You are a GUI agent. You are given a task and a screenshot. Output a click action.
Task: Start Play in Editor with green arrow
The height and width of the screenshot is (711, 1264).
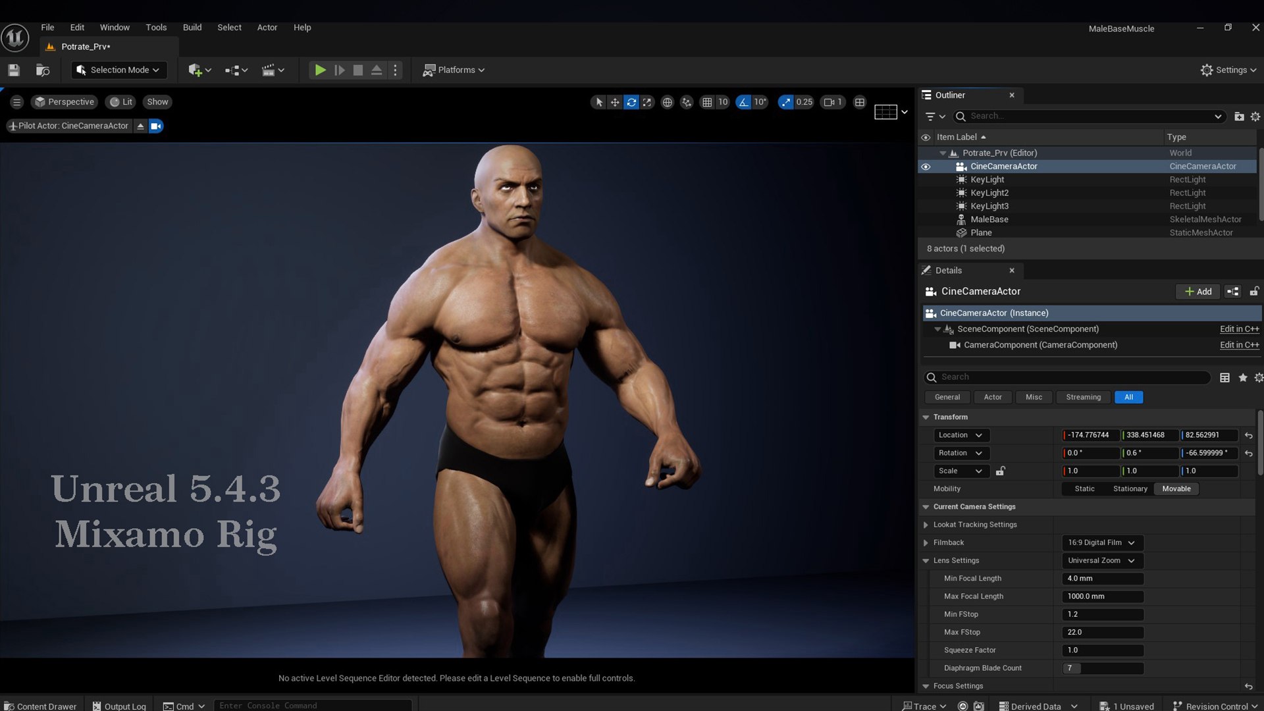[320, 70]
